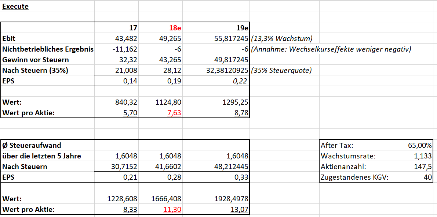
Task: Select the Ebit value 55,817245
Action: (231, 38)
